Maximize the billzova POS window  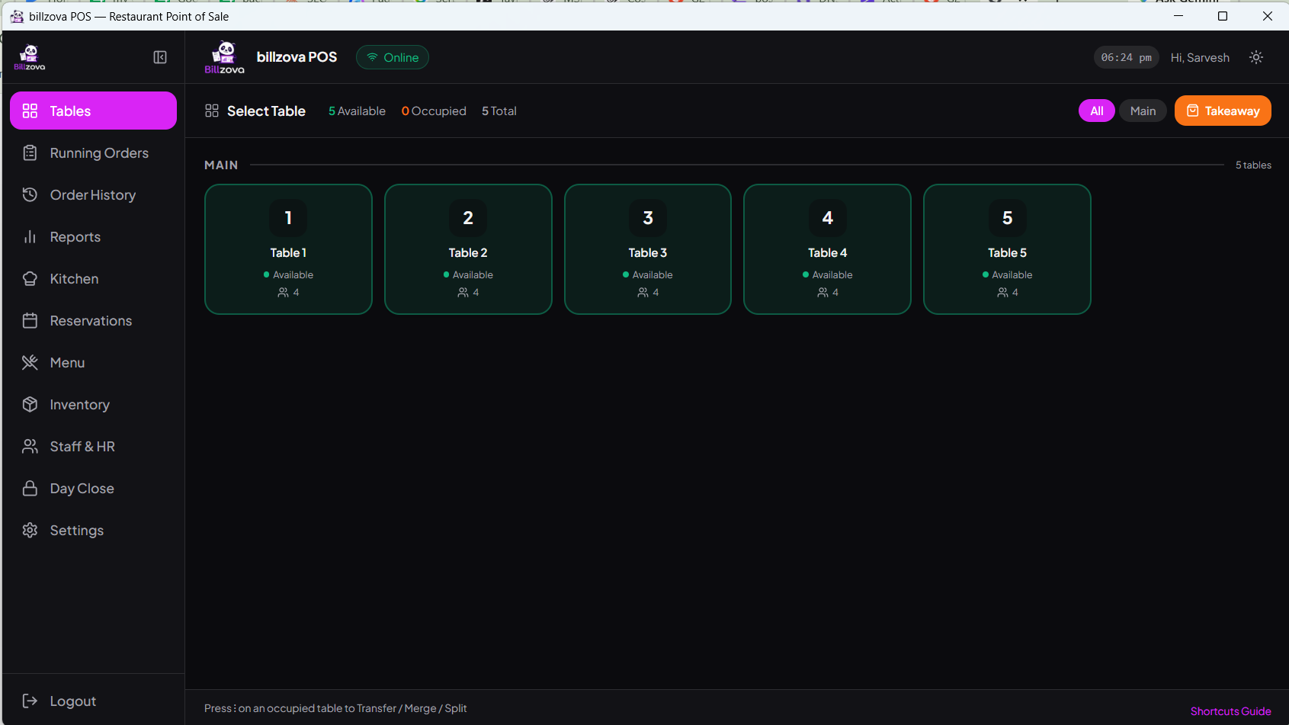click(1223, 16)
